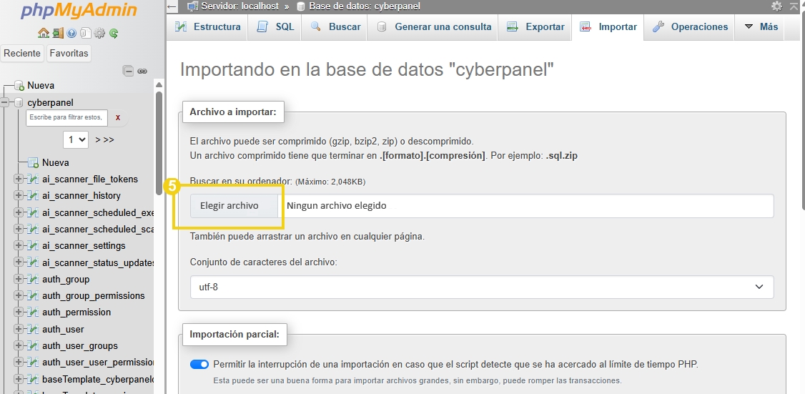Select the Importar tab
This screenshot has width=805, height=394.
click(608, 26)
